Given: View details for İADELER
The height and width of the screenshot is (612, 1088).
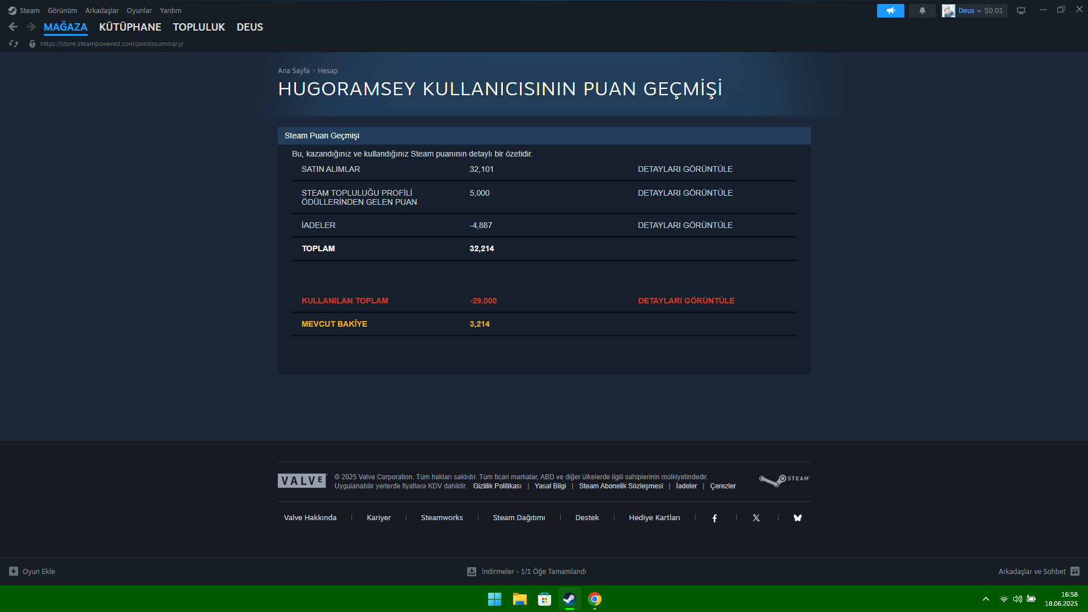Looking at the screenshot, I should [685, 225].
